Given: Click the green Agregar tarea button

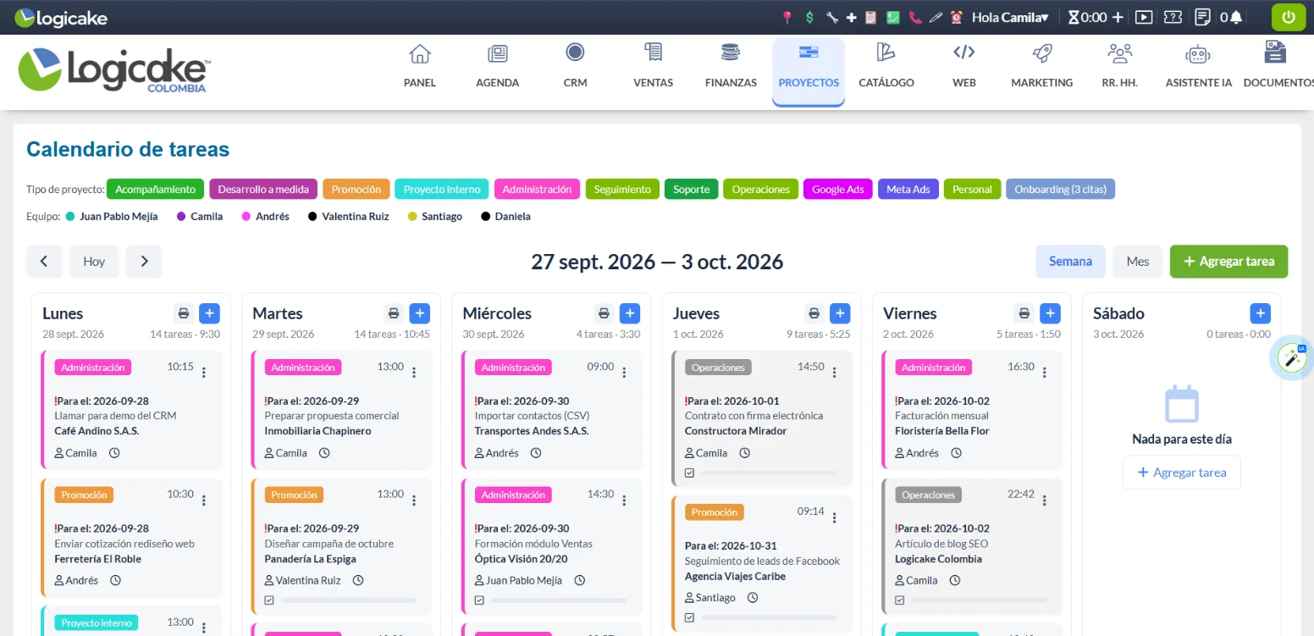Looking at the screenshot, I should point(1228,262).
